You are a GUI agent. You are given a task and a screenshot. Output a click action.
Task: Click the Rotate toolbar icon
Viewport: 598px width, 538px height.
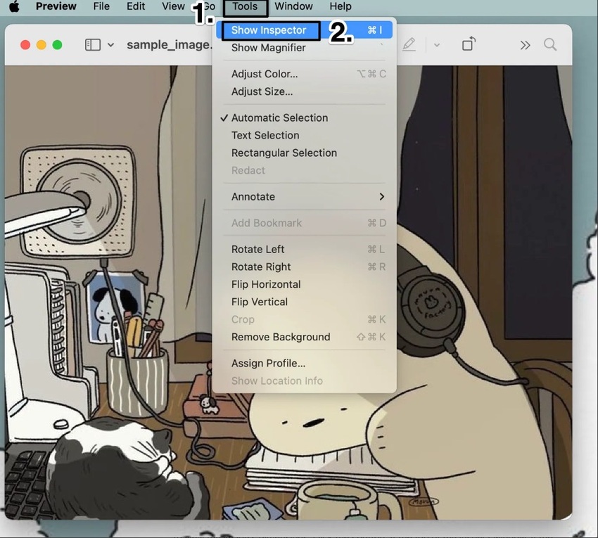[x=469, y=44]
